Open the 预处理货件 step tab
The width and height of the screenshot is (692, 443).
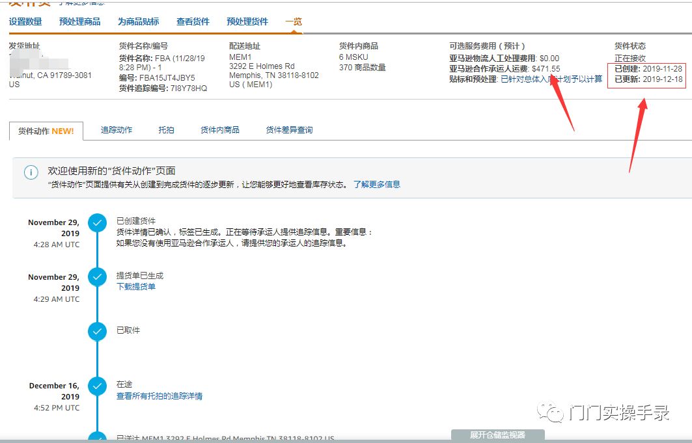click(x=247, y=21)
